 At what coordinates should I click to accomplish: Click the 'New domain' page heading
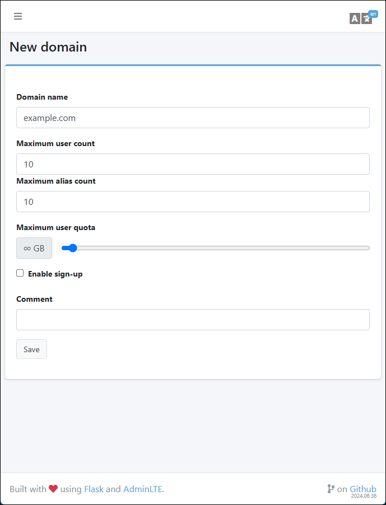(x=48, y=47)
